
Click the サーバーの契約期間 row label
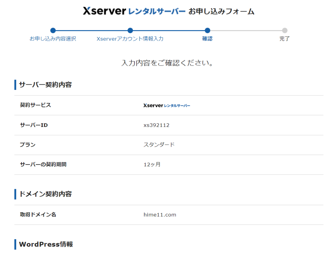pos(43,164)
